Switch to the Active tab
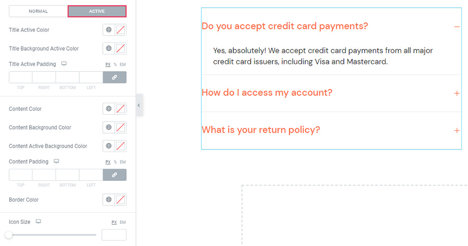The image size is (468, 246). point(97,11)
